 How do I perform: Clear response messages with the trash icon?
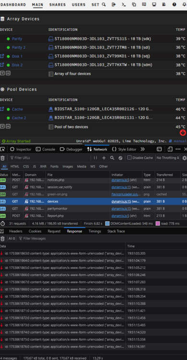point(2,239)
